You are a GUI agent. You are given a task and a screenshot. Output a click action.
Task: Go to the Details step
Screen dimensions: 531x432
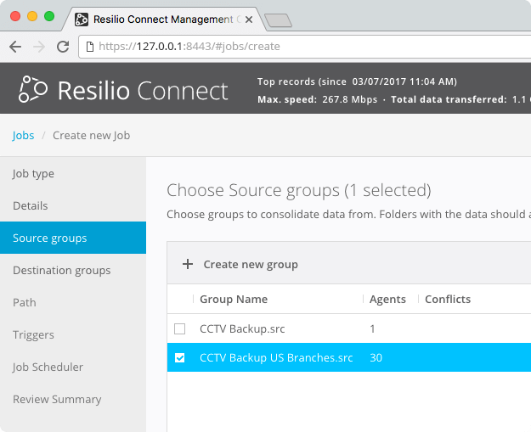[x=73, y=205]
